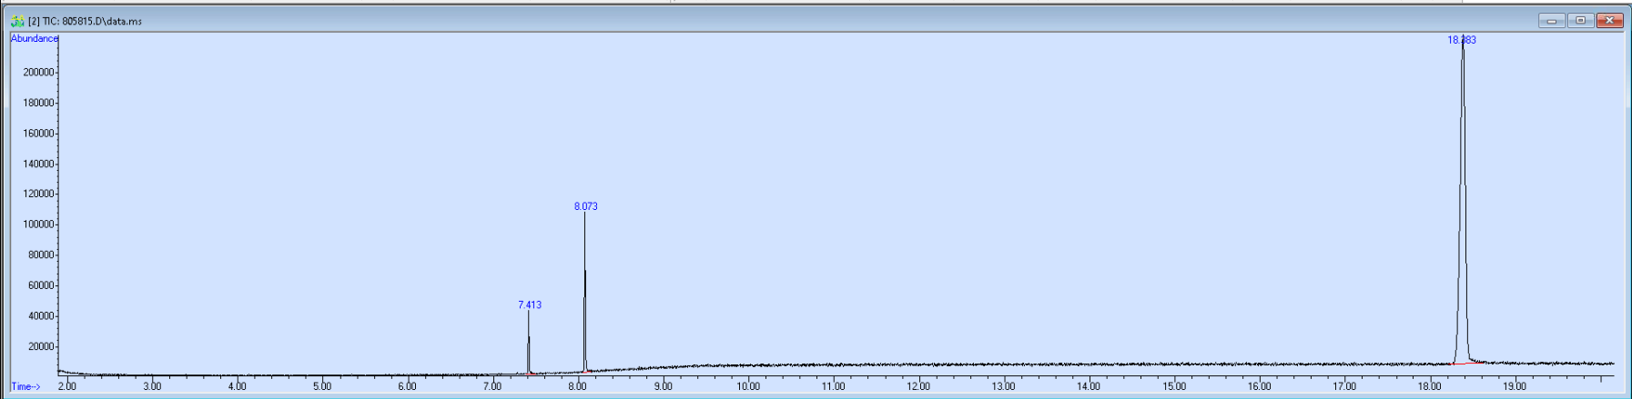
Task: Click the 15.00 time axis value
Action: (1174, 386)
